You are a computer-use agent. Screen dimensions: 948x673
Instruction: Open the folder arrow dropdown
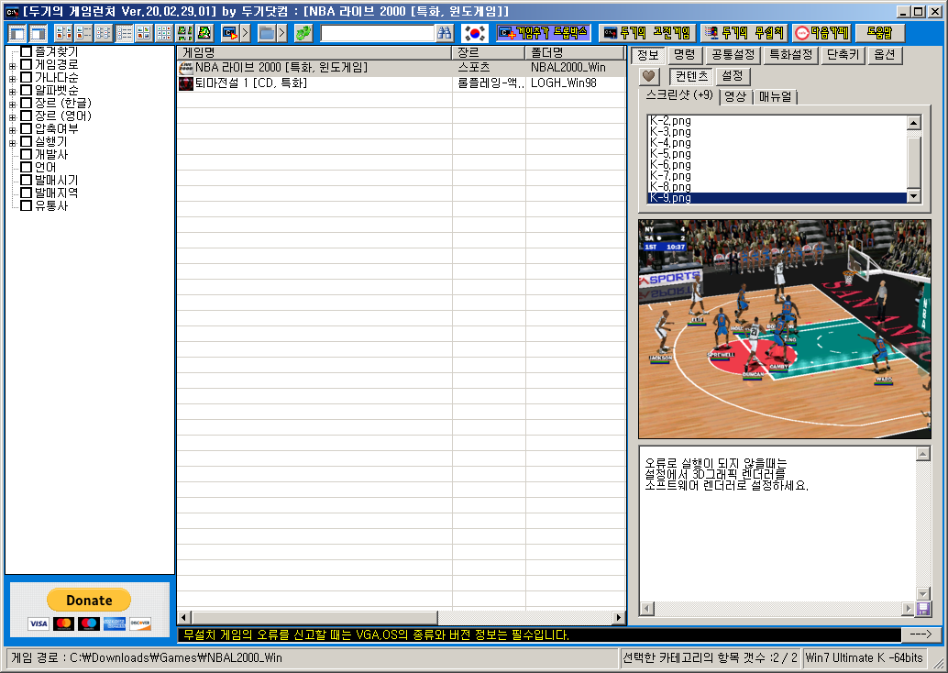(281, 33)
